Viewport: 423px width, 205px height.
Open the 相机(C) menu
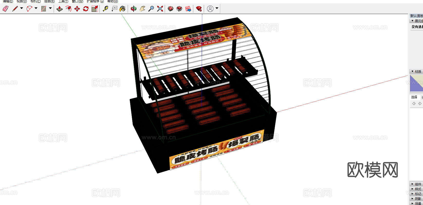(x=35, y=1)
